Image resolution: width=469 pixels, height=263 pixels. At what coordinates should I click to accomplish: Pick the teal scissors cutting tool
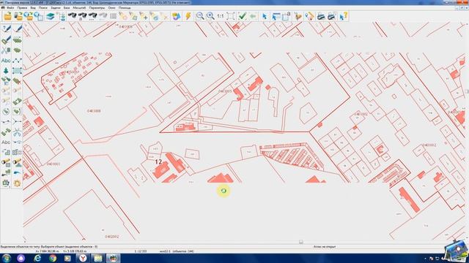pyautogui.click(x=17, y=131)
